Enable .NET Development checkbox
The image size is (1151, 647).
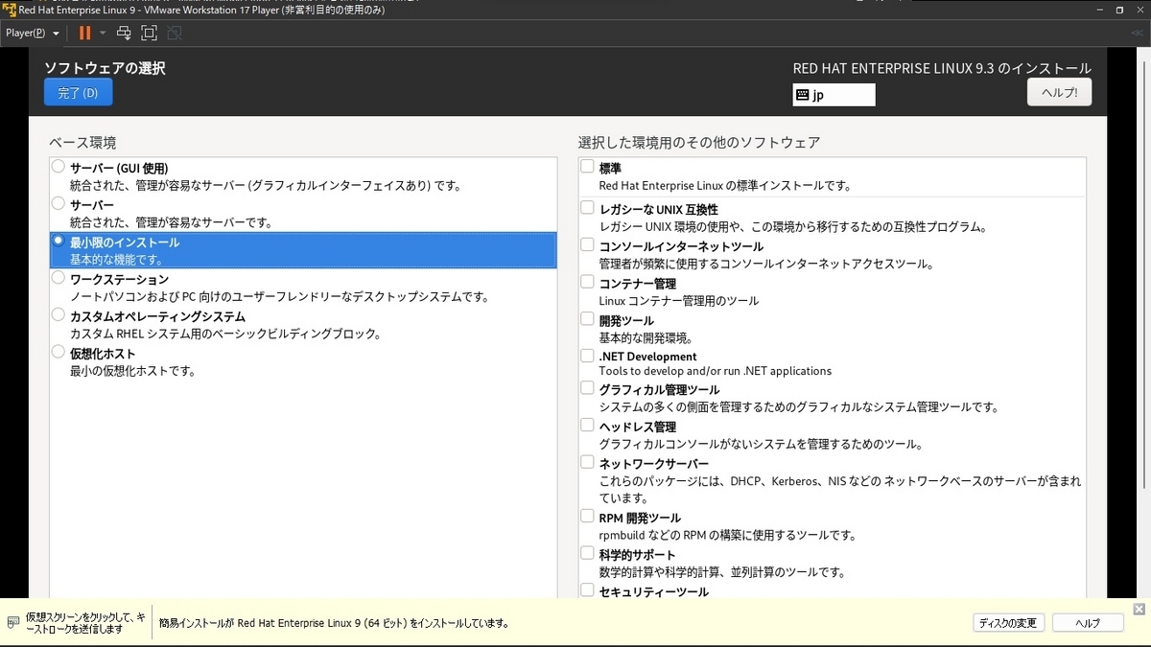(587, 356)
